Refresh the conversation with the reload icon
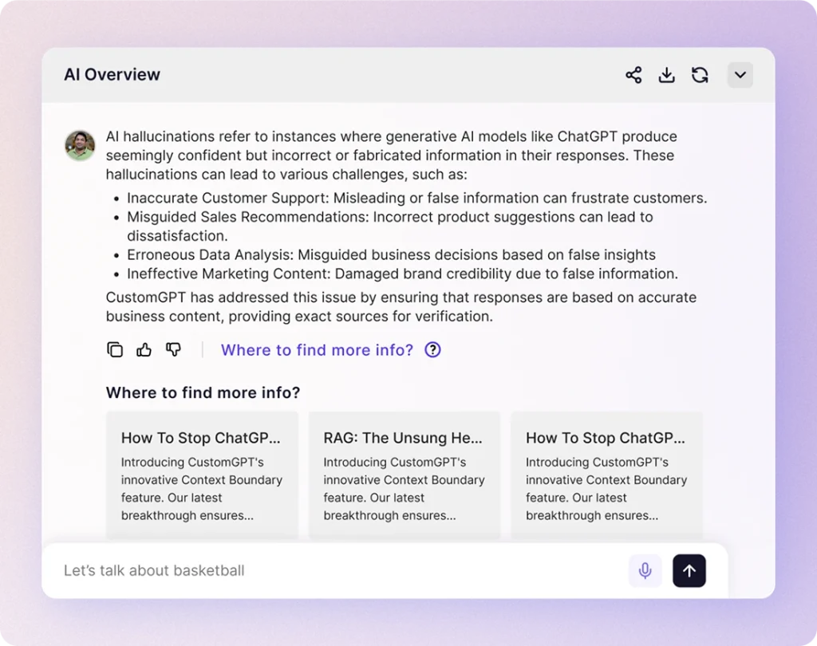817x646 pixels. pos(700,75)
